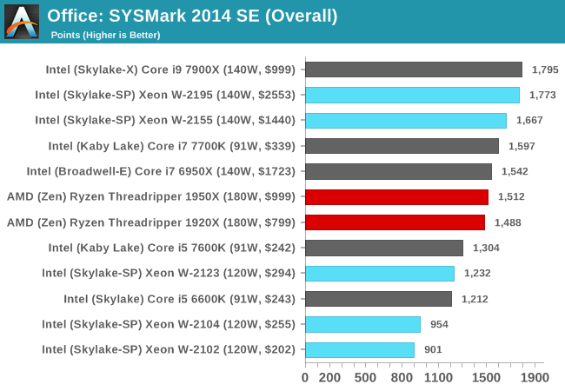
Task: Click the score value 1,512
Action: (x=511, y=196)
